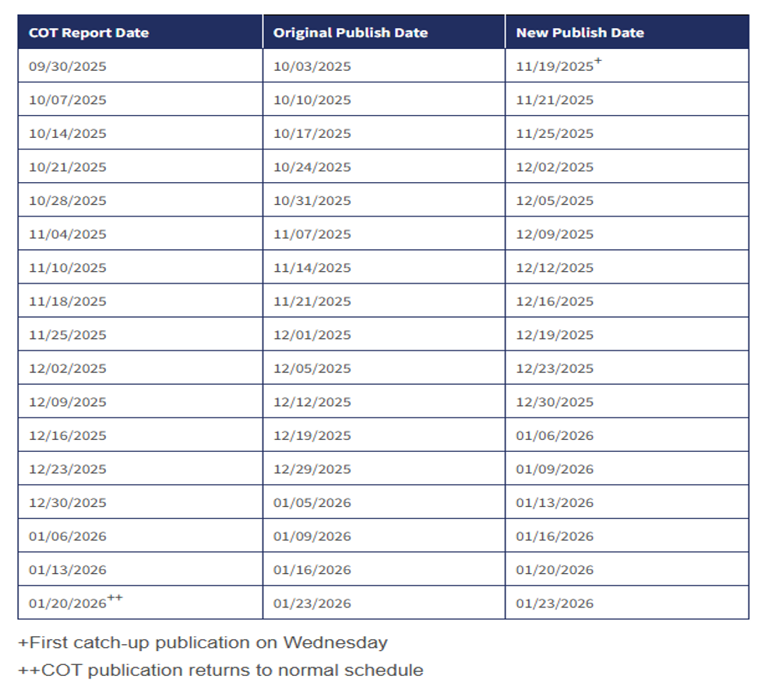This screenshot has height=683, width=768.
Task: Select 10/21/2025 in COT Report Date column
Action: pyautogui.click(x=68, y=167)
